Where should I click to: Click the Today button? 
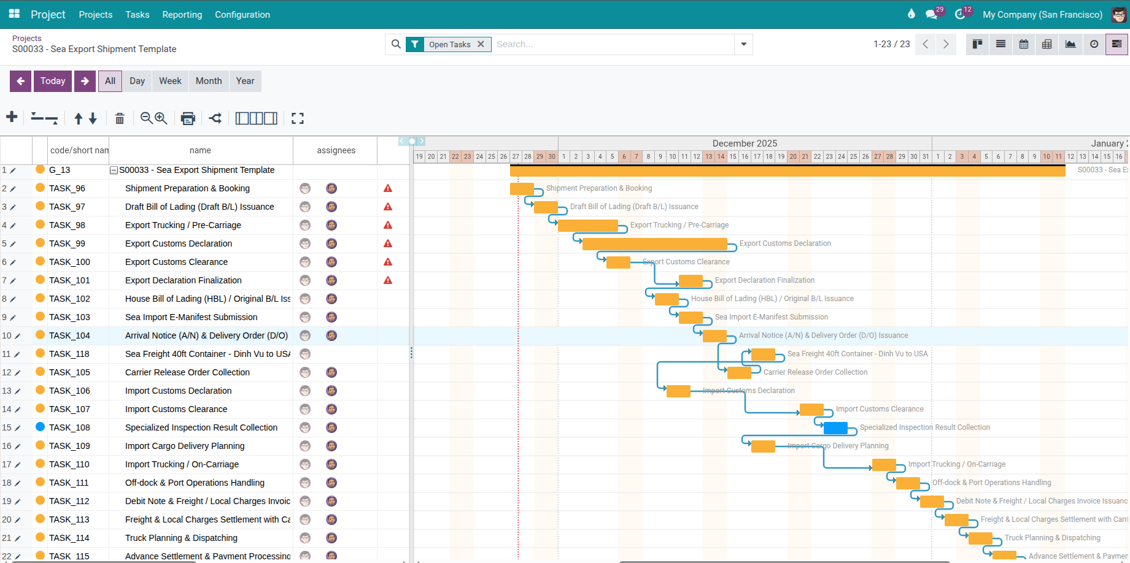(52, 80)
